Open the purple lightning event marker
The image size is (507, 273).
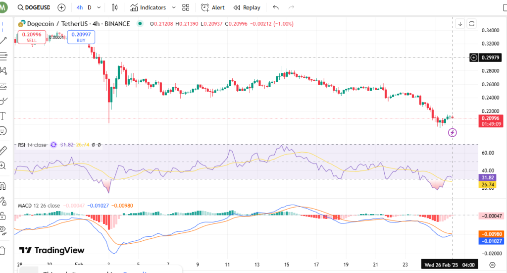pyautogui.click(x=453, y=132)
